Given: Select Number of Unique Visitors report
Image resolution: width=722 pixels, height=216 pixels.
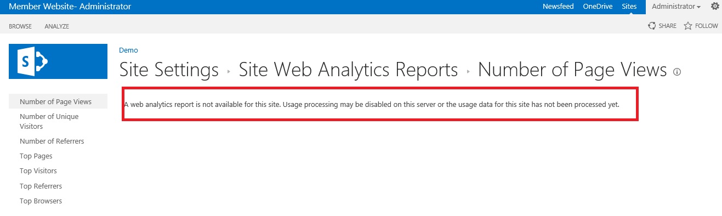Looking at the screenshot, I should pyautogui.click(x=49, y=121).
